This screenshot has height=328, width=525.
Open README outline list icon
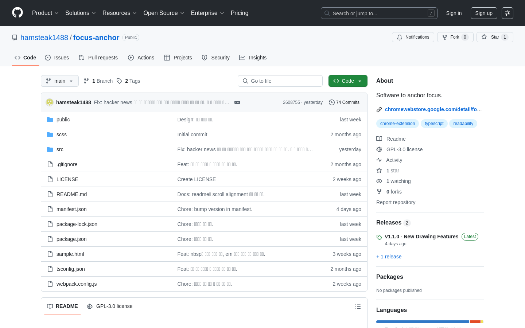click(358, 306)
